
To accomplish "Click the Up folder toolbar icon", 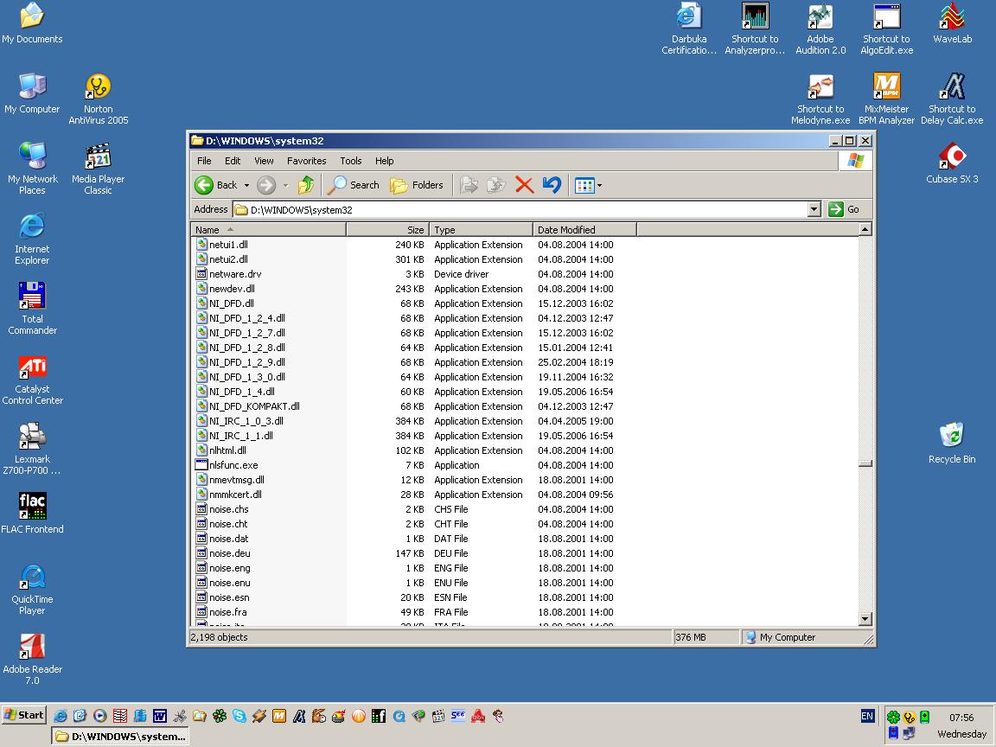I will tap(305, 185).
